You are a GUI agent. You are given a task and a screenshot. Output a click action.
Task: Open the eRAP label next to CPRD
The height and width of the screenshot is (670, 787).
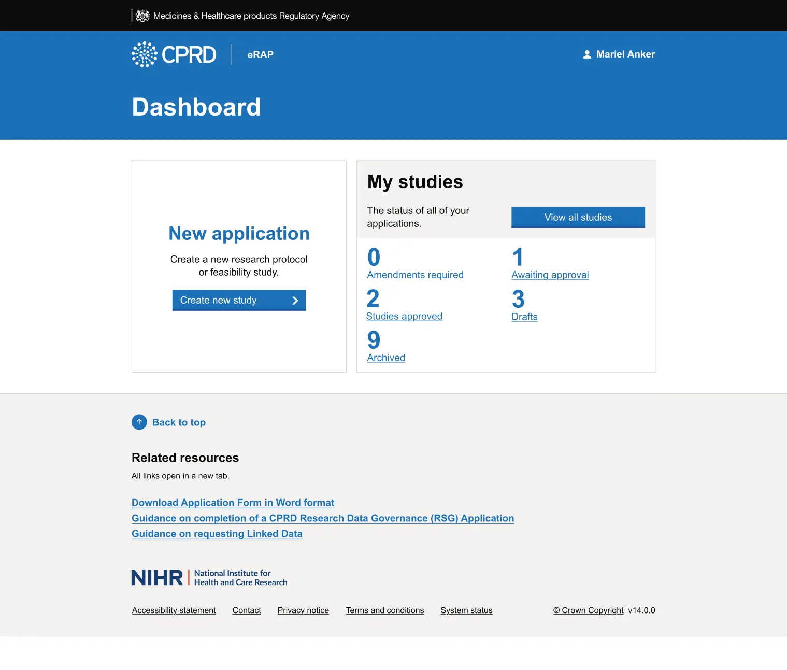pyautogui.click(x=260, y=54)
